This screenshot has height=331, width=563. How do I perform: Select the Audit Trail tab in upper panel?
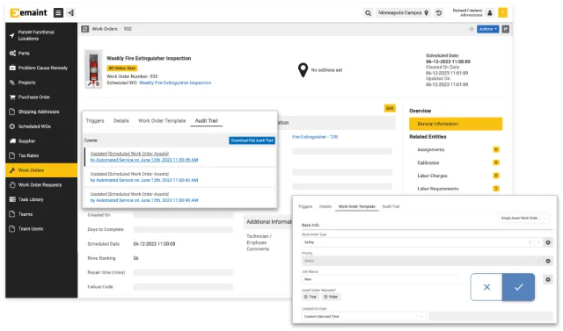[x=207, y=120]
